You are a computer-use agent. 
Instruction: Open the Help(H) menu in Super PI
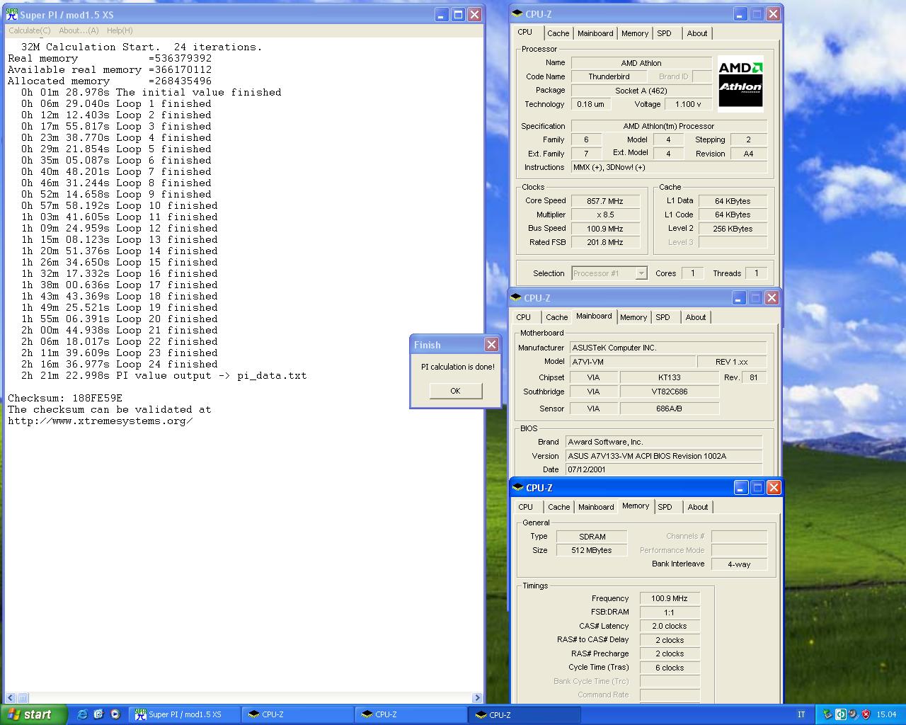pyautogui.click(x=120, y=30)
